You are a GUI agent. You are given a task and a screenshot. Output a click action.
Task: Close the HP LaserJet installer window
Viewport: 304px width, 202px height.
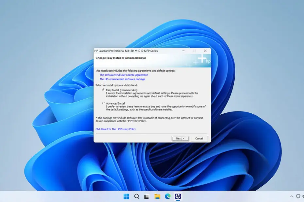coord(205,51)
